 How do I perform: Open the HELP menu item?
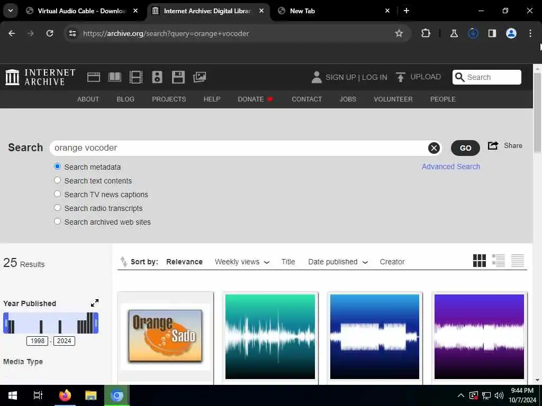click(212, 99)
